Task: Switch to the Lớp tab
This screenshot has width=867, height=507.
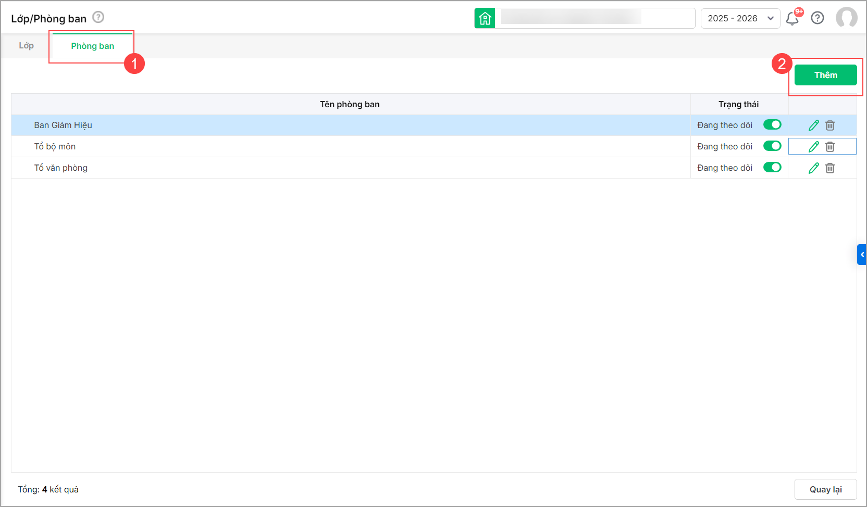Action: click(x=27, y=46)
